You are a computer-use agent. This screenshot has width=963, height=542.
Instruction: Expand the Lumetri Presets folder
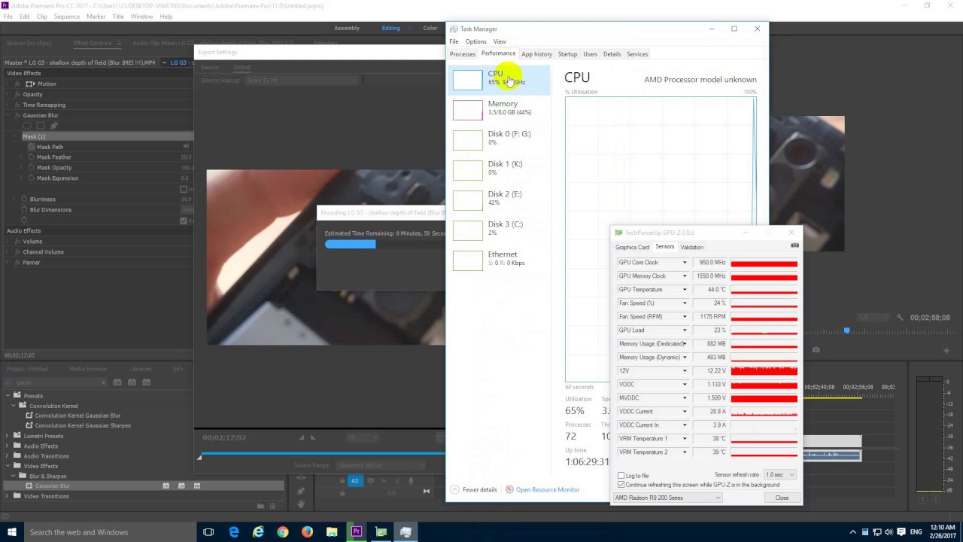(8, 436)
